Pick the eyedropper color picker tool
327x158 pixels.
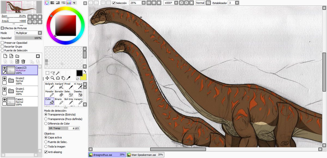(68, 78)
